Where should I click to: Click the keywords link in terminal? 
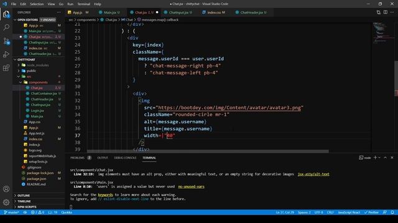[105, 195]
